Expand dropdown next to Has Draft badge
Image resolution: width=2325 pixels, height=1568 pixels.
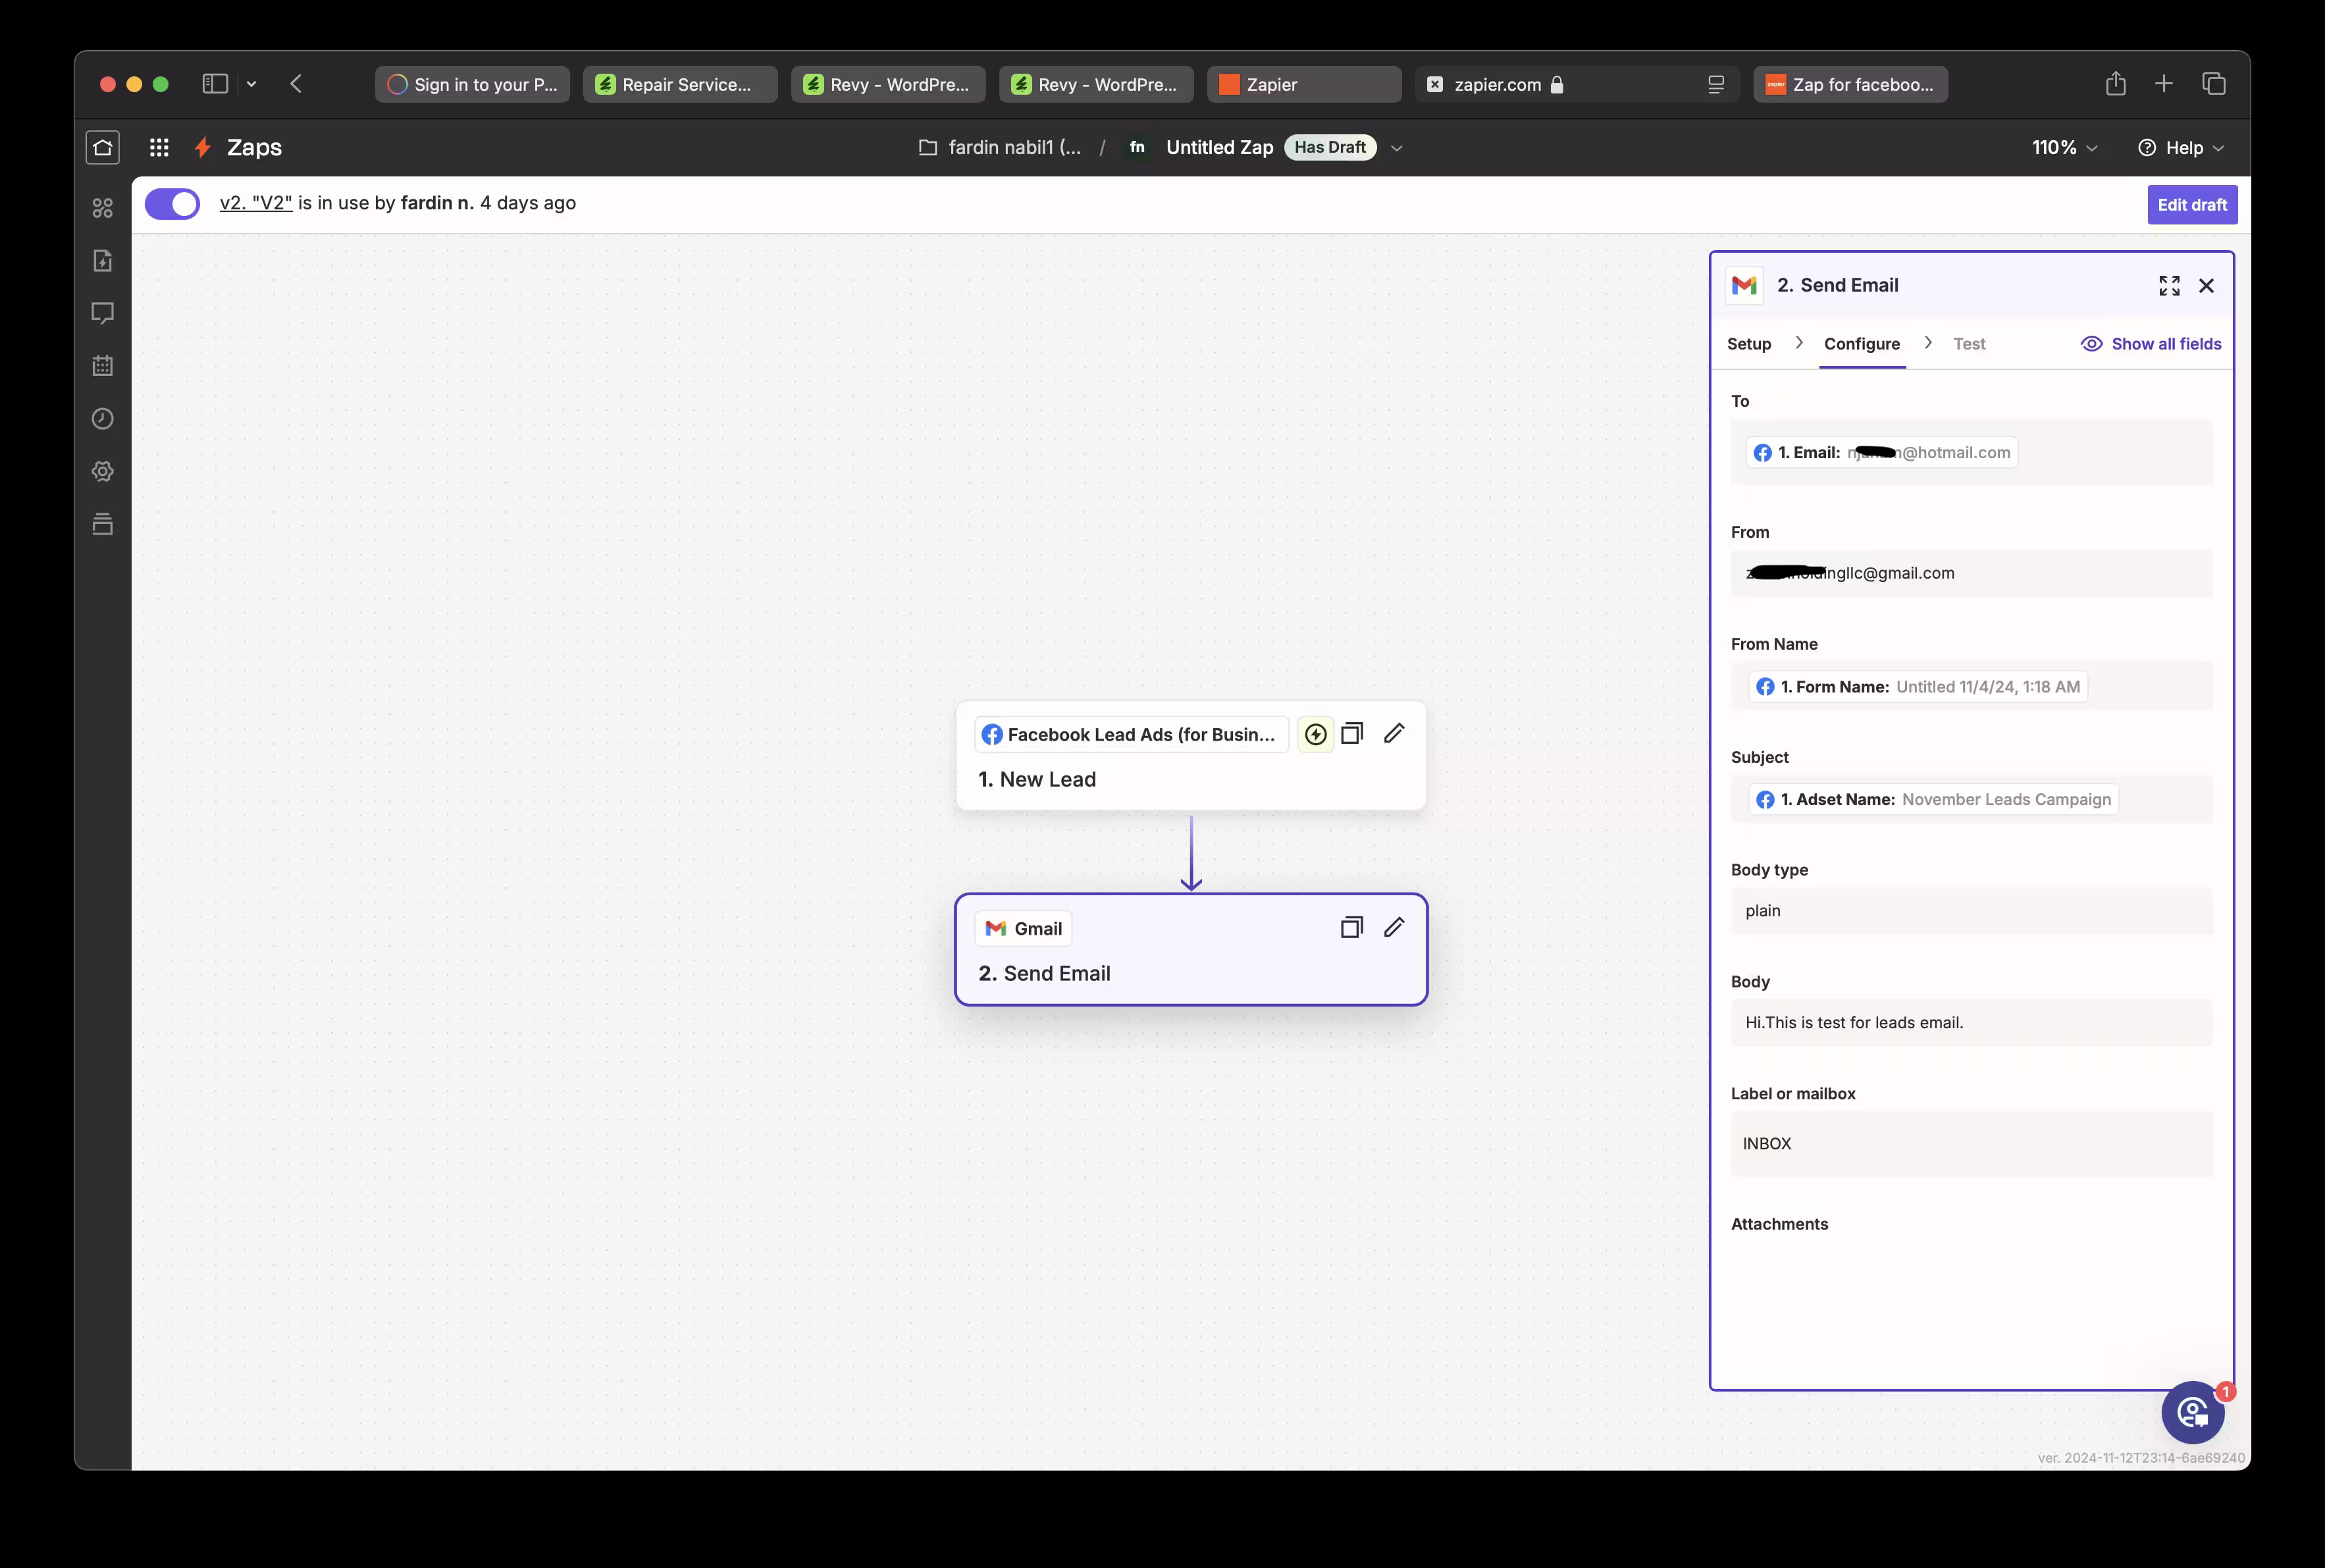pos(1397,148)
